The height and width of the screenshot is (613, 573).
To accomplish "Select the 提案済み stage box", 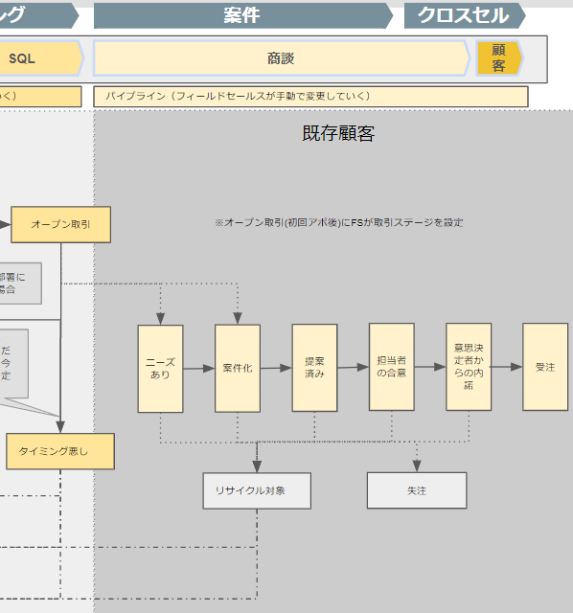I will [x=314, y=368].
